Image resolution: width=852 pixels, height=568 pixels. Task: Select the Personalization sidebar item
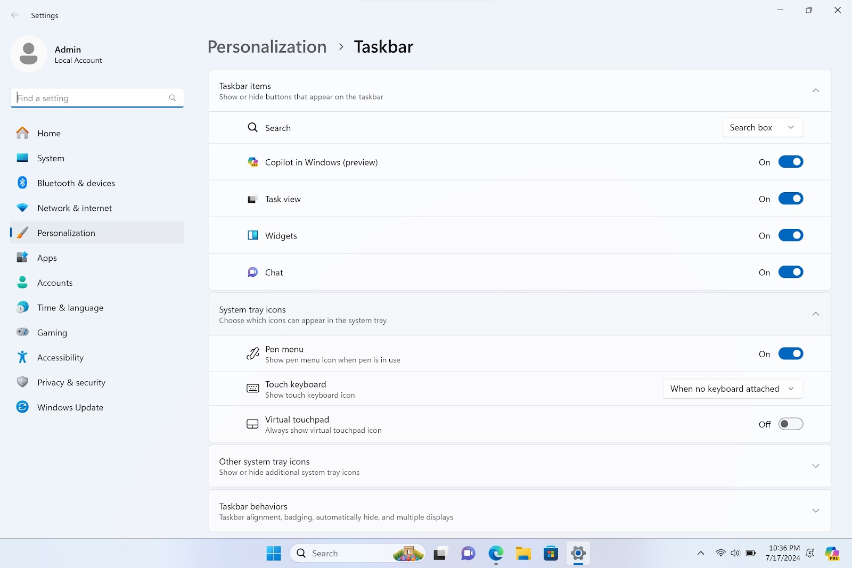tap(97, 233)
